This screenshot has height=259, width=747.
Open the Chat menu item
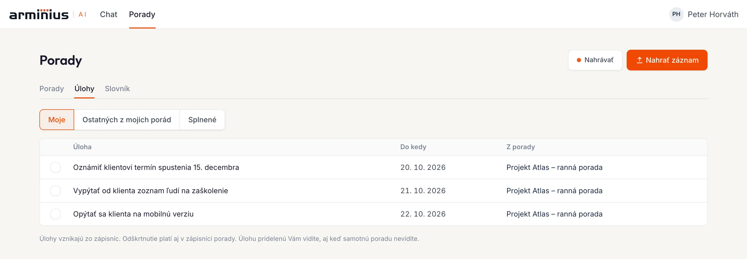(x=108, y=14)
